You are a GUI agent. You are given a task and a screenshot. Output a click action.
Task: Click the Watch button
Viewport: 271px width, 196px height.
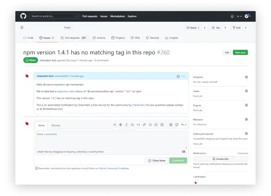193,28
